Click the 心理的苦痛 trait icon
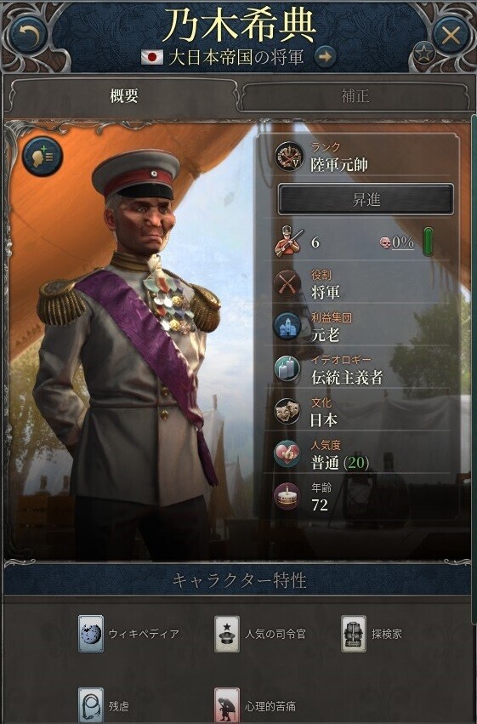 227,705
